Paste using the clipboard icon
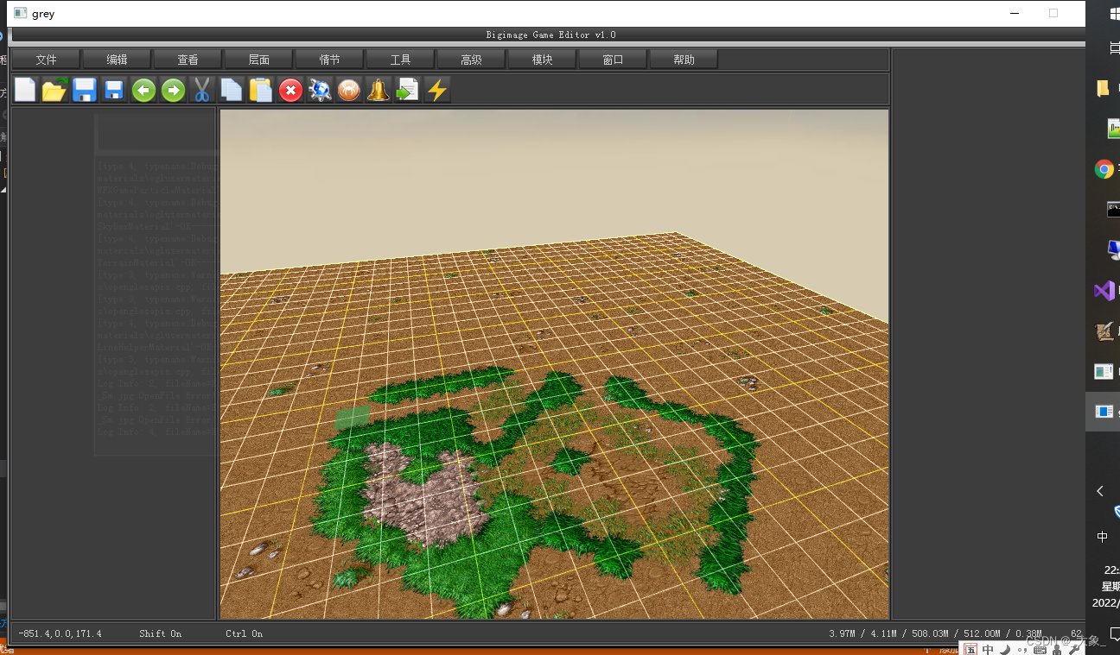The width and height of the screenshot is (1120, 655). point(261,90)
